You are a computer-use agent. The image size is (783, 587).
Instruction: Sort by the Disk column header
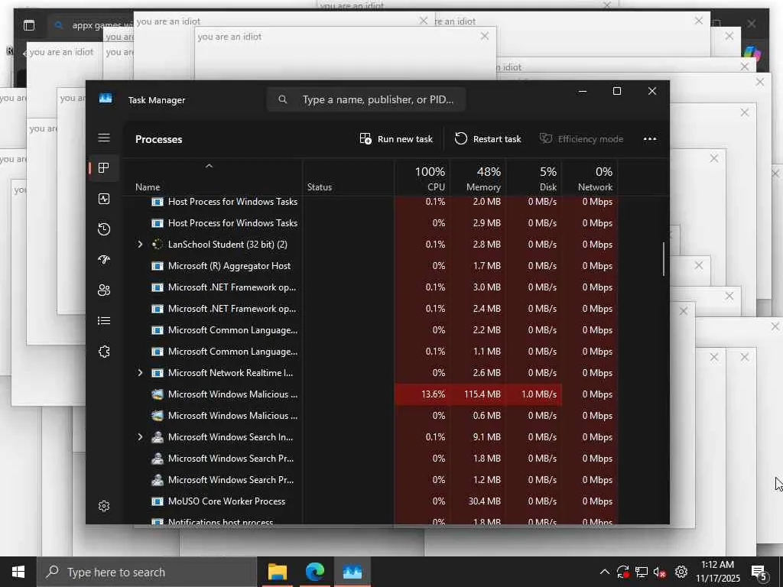coord(534,179)
